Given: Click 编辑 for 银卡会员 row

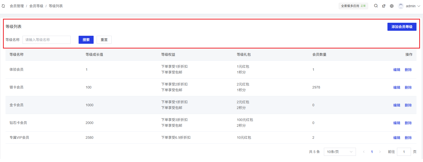Looking at the screenshot, I should (396, 87).
